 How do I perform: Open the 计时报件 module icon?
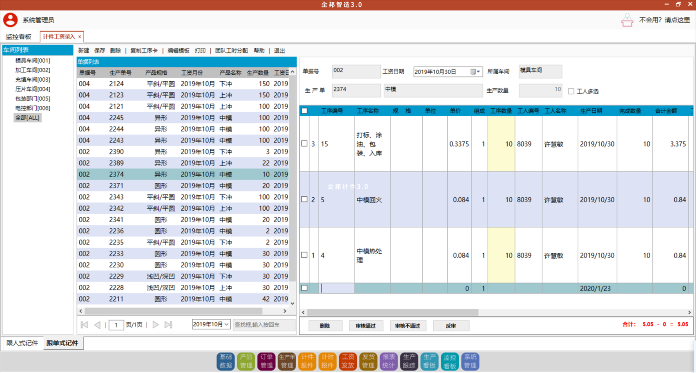coord(328,361)
